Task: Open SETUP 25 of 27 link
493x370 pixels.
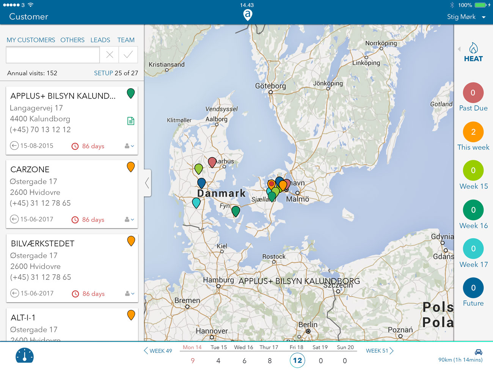Action: [x=116, y=73]
